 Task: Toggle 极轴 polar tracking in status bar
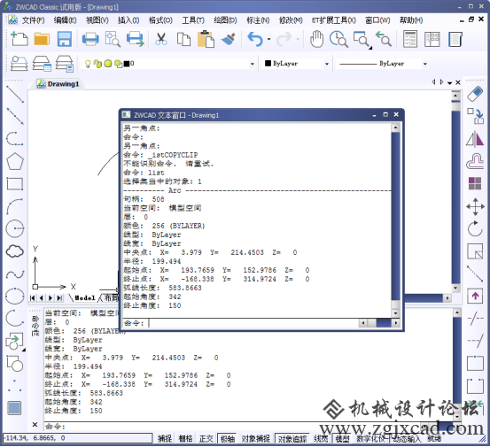228,439
